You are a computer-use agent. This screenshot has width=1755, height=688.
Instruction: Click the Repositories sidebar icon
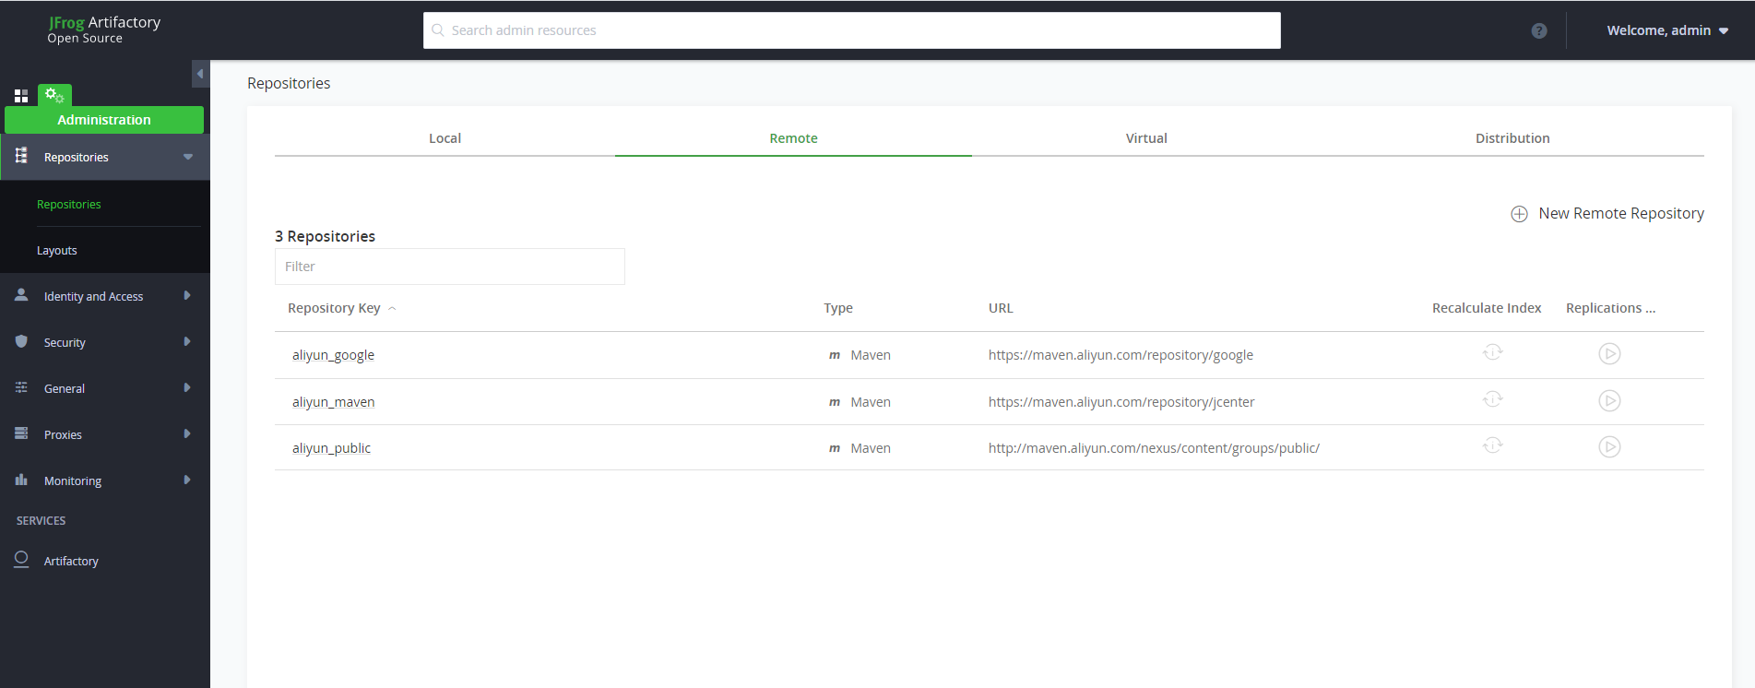click(21, 157)
